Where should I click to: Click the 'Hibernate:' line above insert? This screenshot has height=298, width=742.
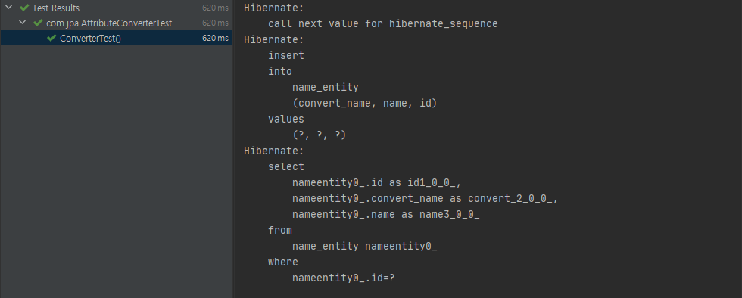click(x=274, y=39)
